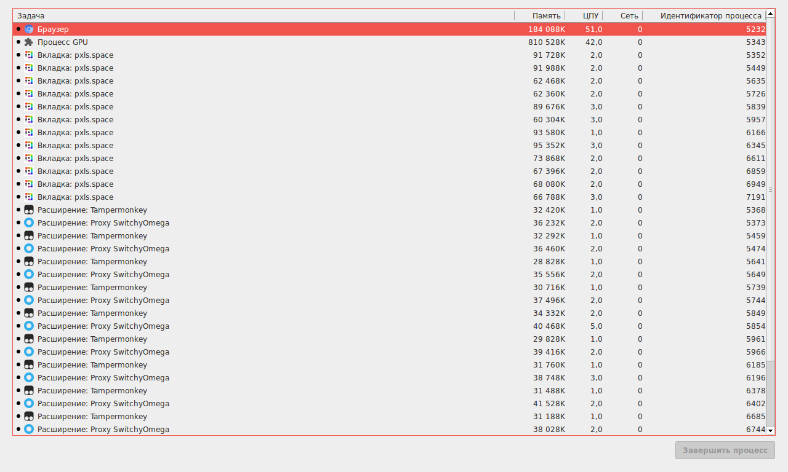Select the Tampermonkey icon in the PID 5459 row
Screen dimensions: 788x472
[x=29, y=236]
